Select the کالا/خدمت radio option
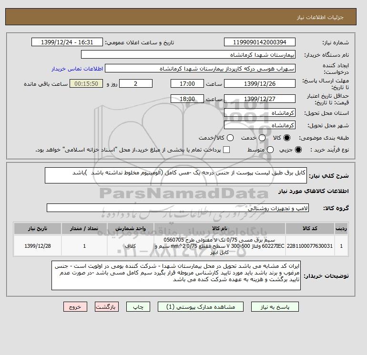Image resolution: width=367 pixels, height=355 pixels. [x=230, y=138]
